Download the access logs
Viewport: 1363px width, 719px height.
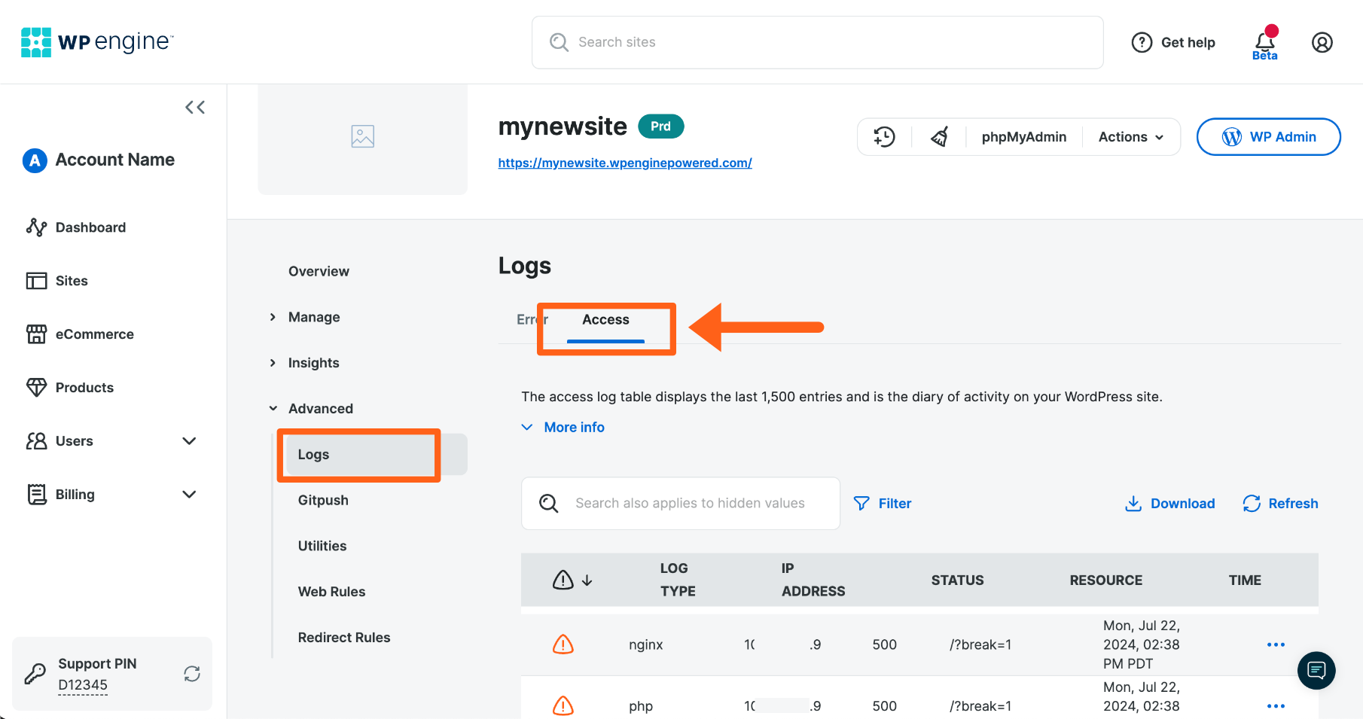point(1169,503)
